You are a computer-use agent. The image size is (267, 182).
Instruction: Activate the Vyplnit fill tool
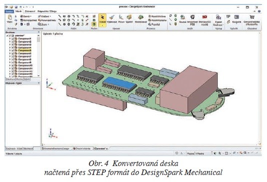click(129, 19)
